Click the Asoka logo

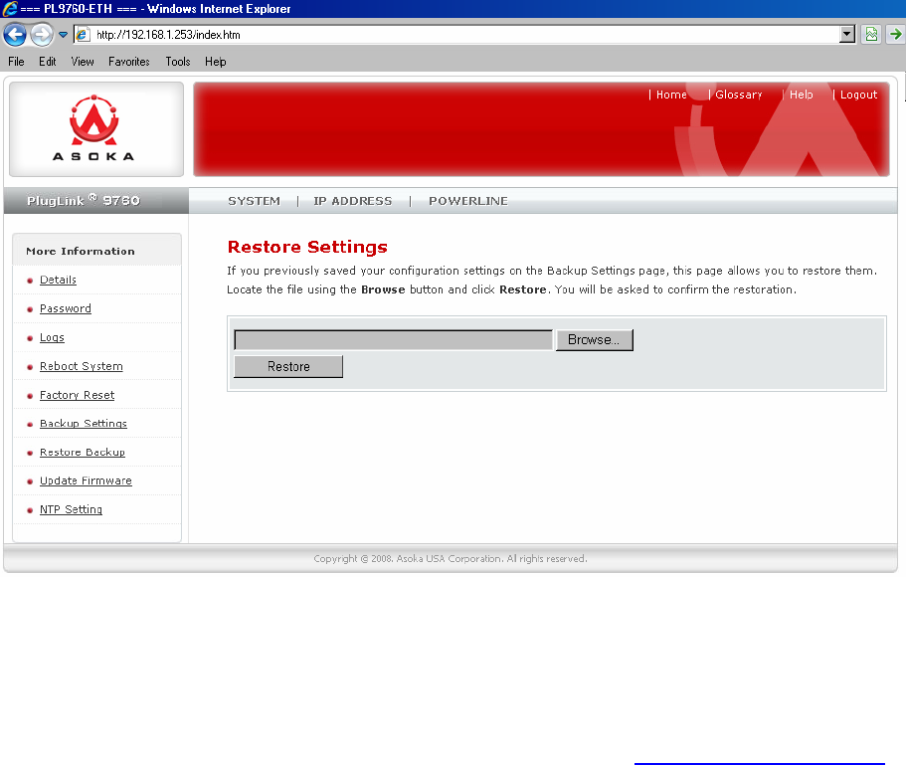tap(94, 128)
